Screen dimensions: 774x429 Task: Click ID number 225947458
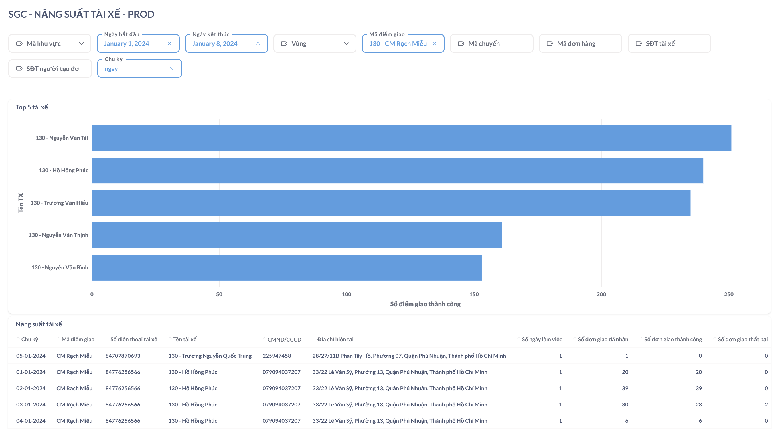(x=277, y=356)
